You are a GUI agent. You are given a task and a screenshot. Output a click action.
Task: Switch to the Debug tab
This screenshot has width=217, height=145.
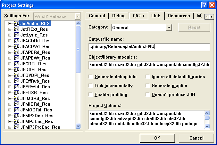119,16
